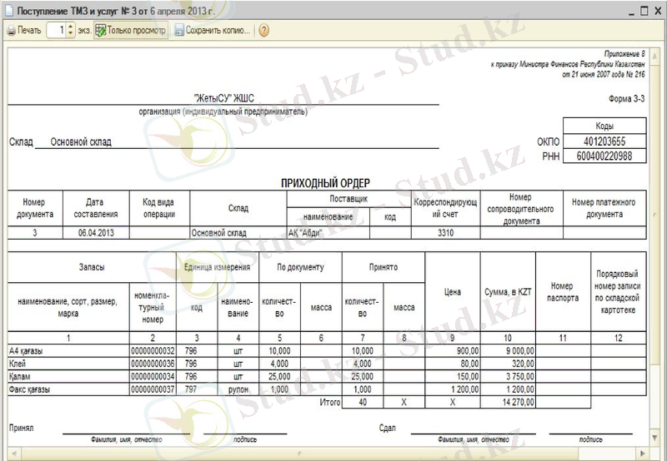
Task: Increase number of copies with up arrow
Action: [x=71, y=27]
